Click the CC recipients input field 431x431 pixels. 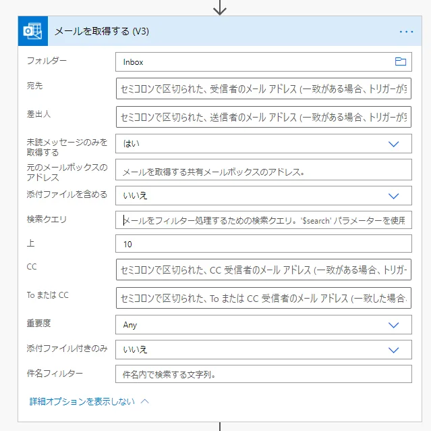pyautogui.click(x=263, y=270)
